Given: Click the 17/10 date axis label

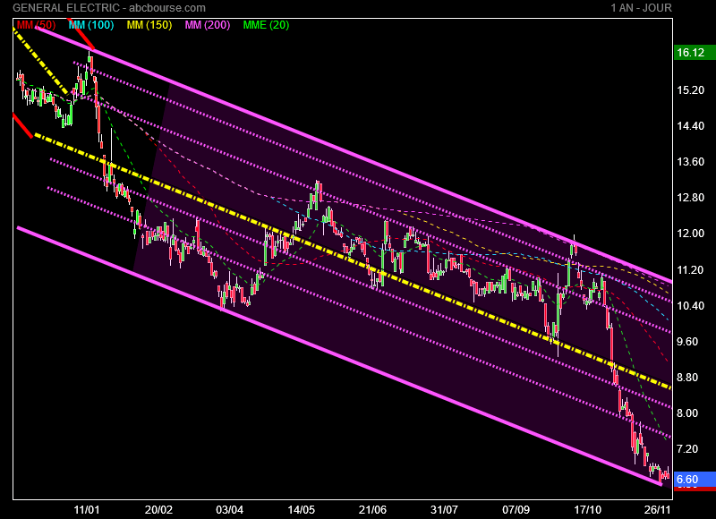Looking at the screenshot, I should [588, 510].
